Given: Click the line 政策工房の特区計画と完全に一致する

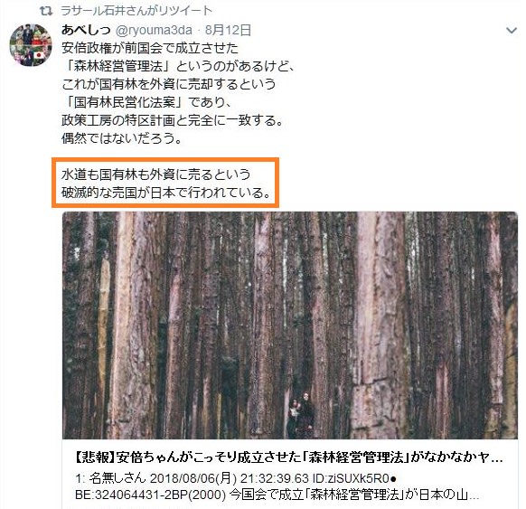Looking at the screenshot, I should 173,120.
